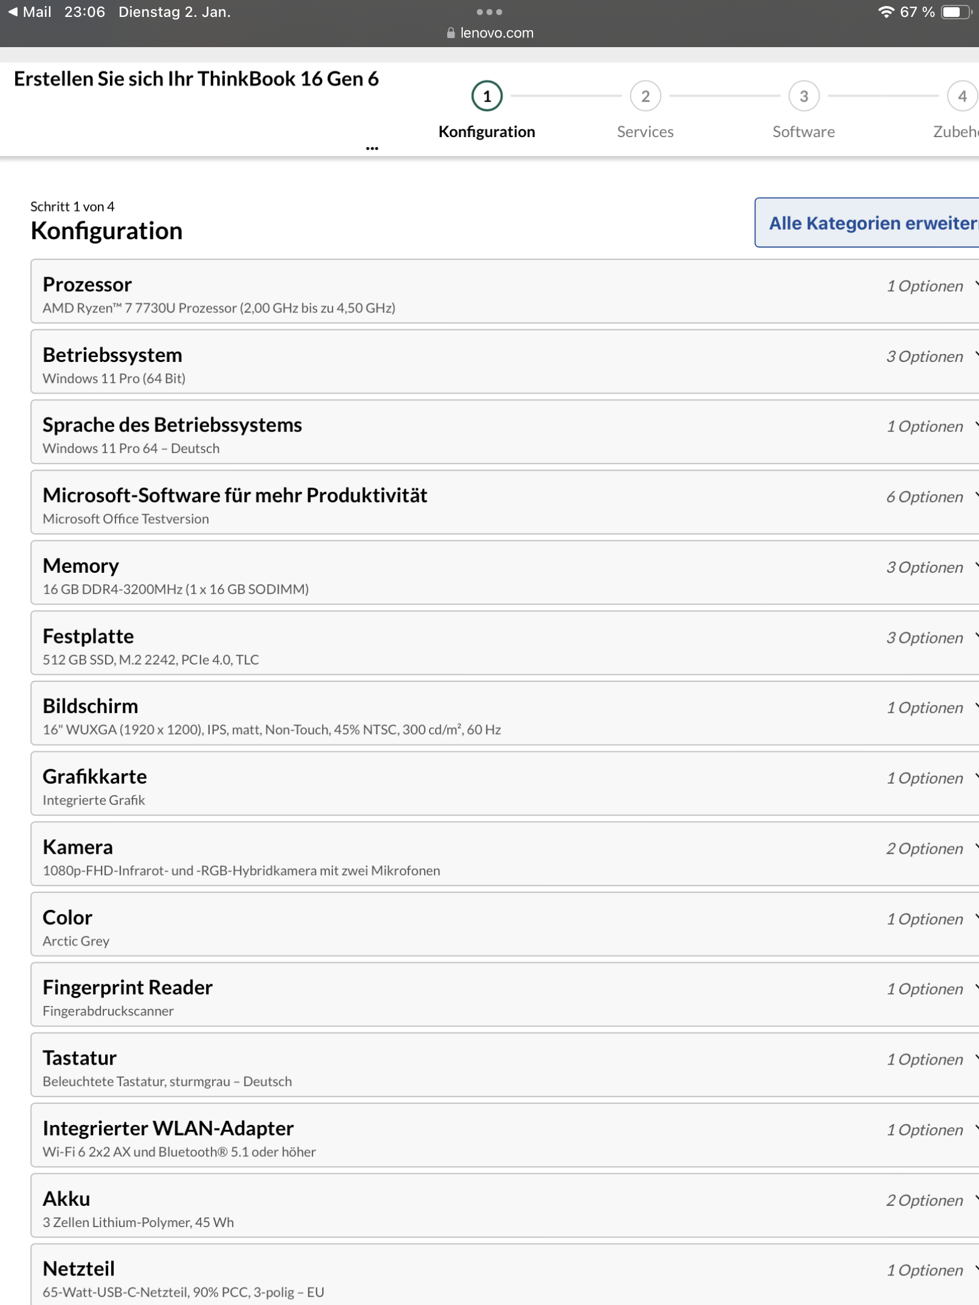Viewport: 979px width, 1305px height.
Task: Open the Services step label
Action: pos(645,132)
